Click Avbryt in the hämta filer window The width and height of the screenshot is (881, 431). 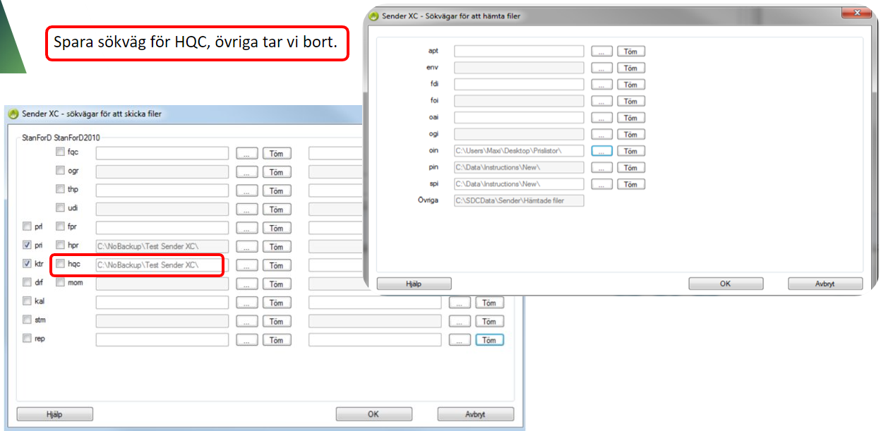coord(825,284)
